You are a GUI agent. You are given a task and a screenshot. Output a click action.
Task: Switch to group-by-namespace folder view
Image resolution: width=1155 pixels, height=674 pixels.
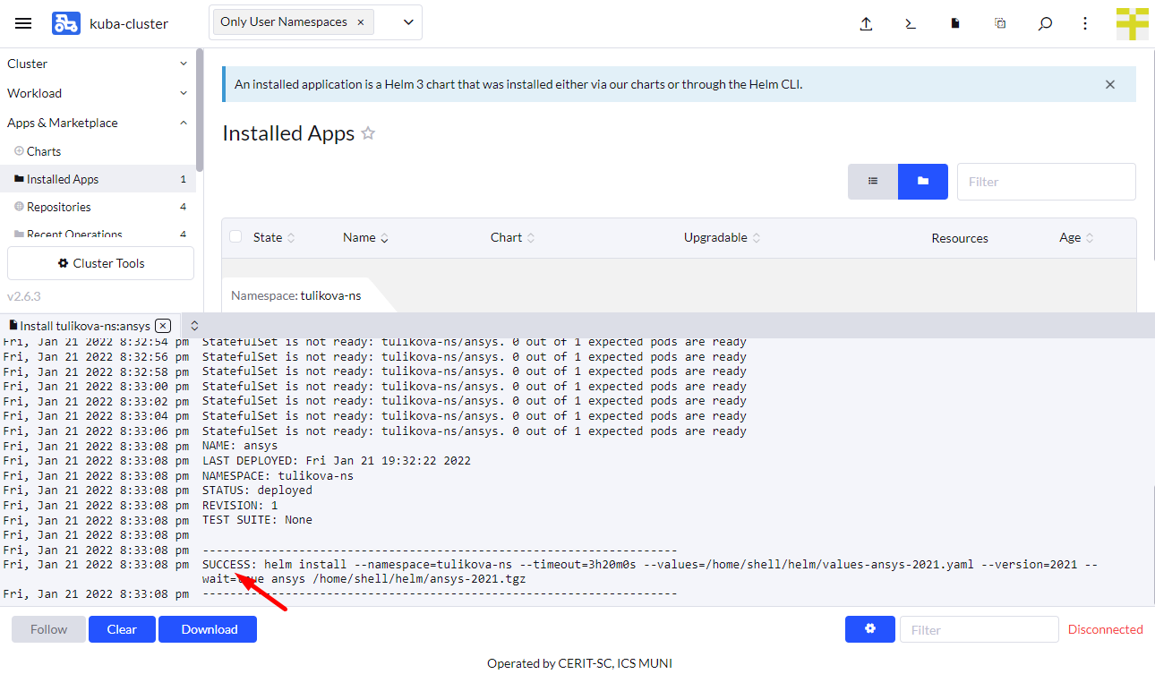pos(922,182)
